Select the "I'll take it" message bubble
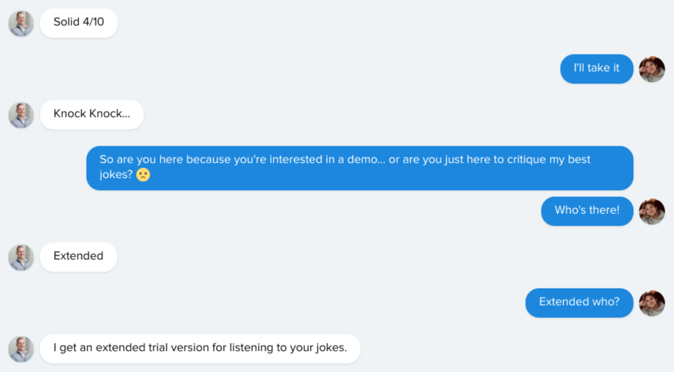The height and width of the screenshot is (372, 674). [x=596, y=69]
